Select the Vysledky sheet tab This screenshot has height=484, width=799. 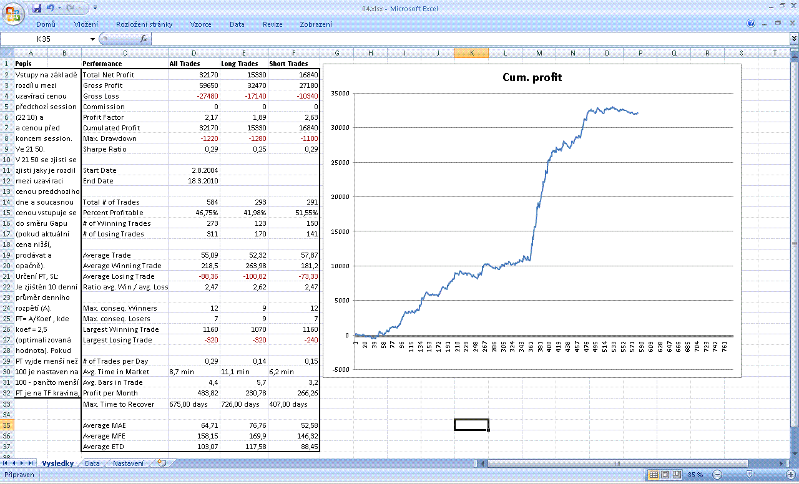[58, 463]
